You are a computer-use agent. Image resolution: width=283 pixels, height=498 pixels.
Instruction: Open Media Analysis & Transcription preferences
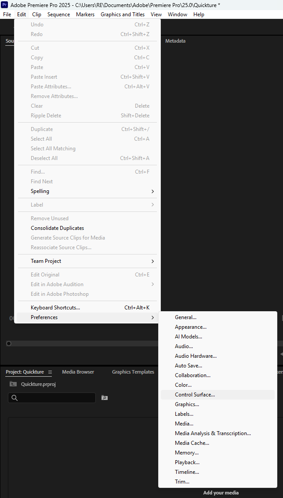pyautogui.click(x=218, y=433)
